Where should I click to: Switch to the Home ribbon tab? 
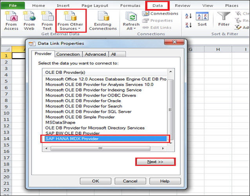38,5
